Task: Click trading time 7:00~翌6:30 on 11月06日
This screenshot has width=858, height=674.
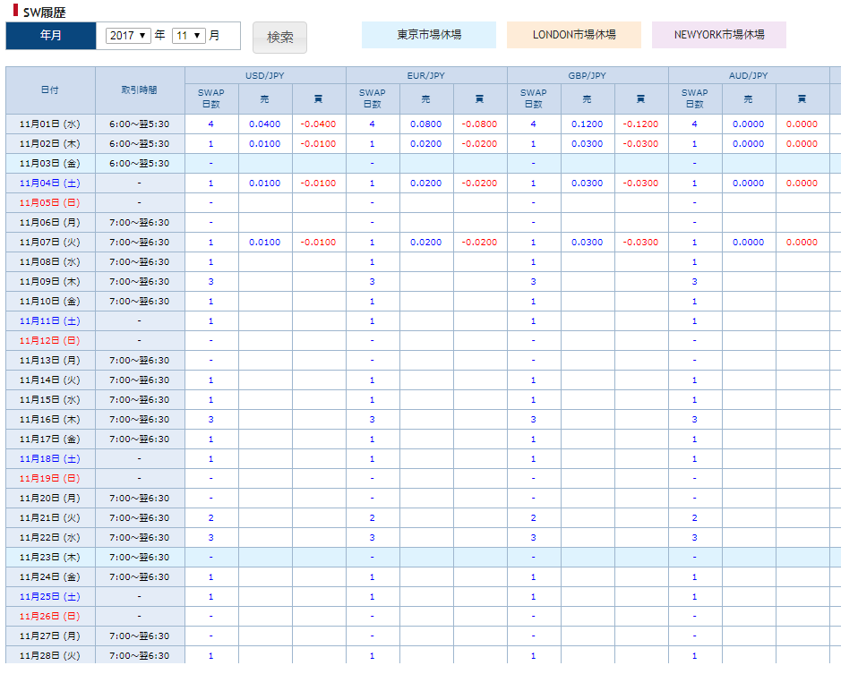Action: (x=140, y=223)
